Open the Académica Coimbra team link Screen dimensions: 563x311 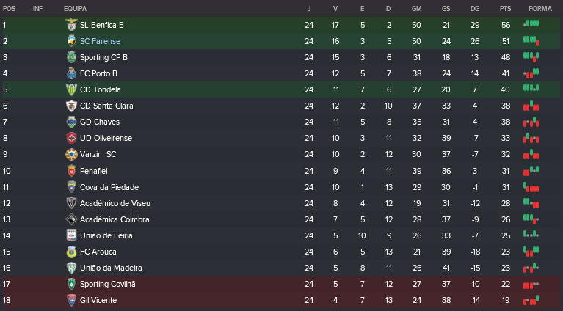[115, 219]
